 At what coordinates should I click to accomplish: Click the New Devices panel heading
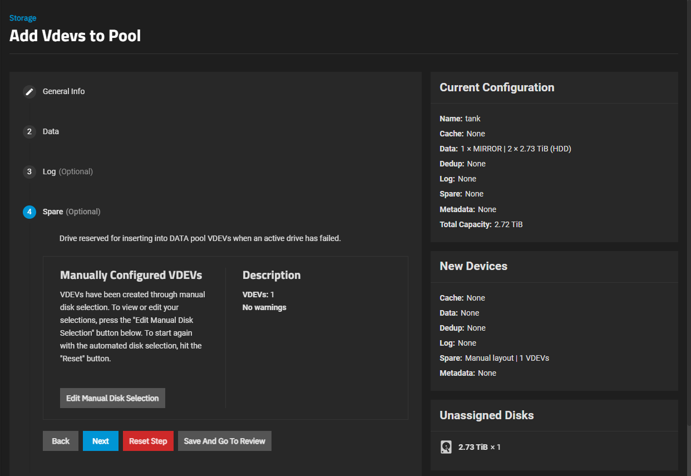click(x=473, y=266)
